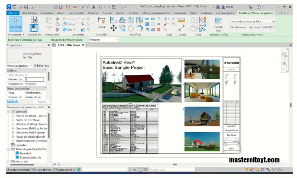Click the Activar vista button
This screenshot has width=297, height=178.
(x=218, y=24)
